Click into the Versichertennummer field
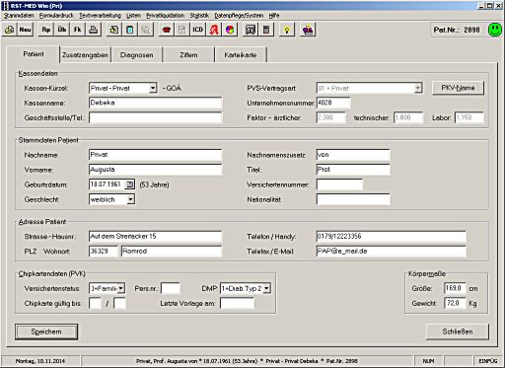 pos(339,184)
